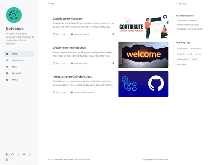Click into the Search field
The height and width of the screenshot is (165, 222).
point(190,4)
